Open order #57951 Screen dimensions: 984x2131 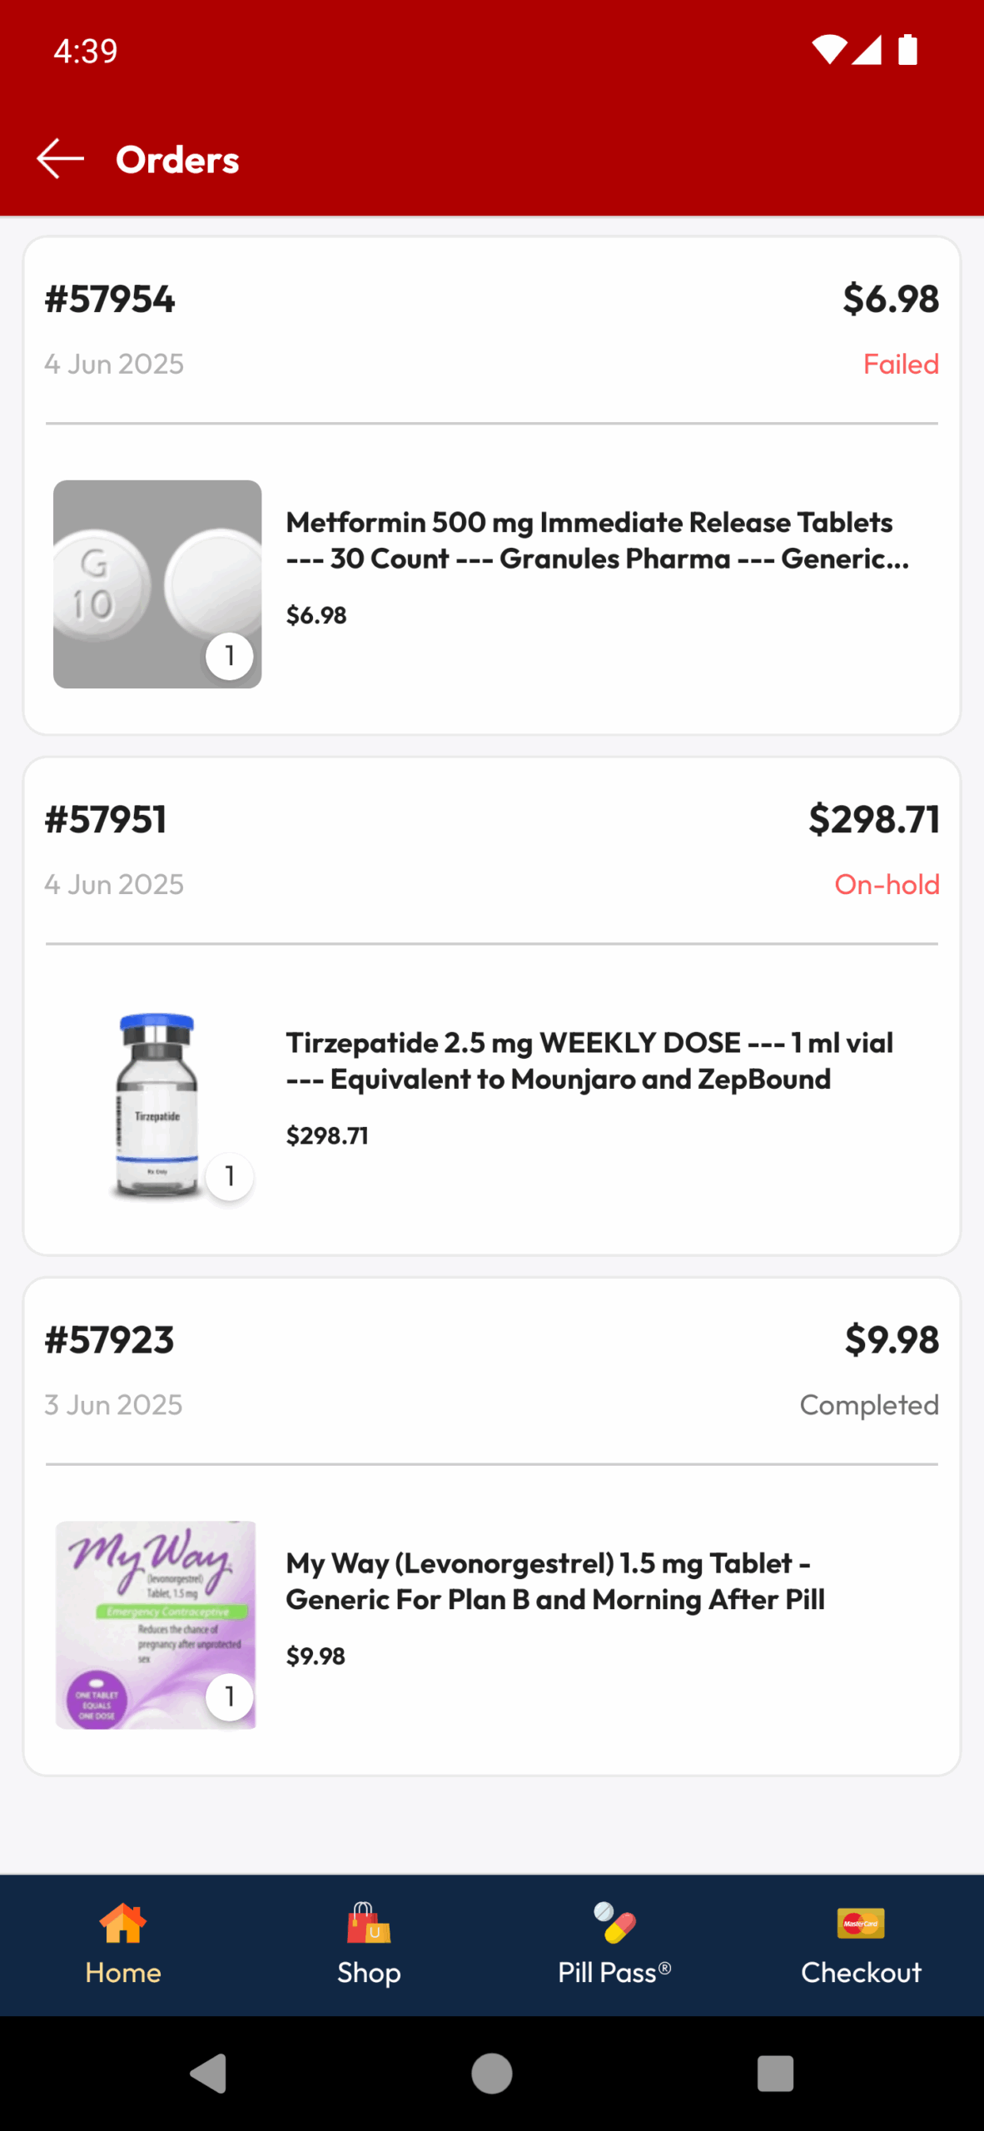[106, 819]
